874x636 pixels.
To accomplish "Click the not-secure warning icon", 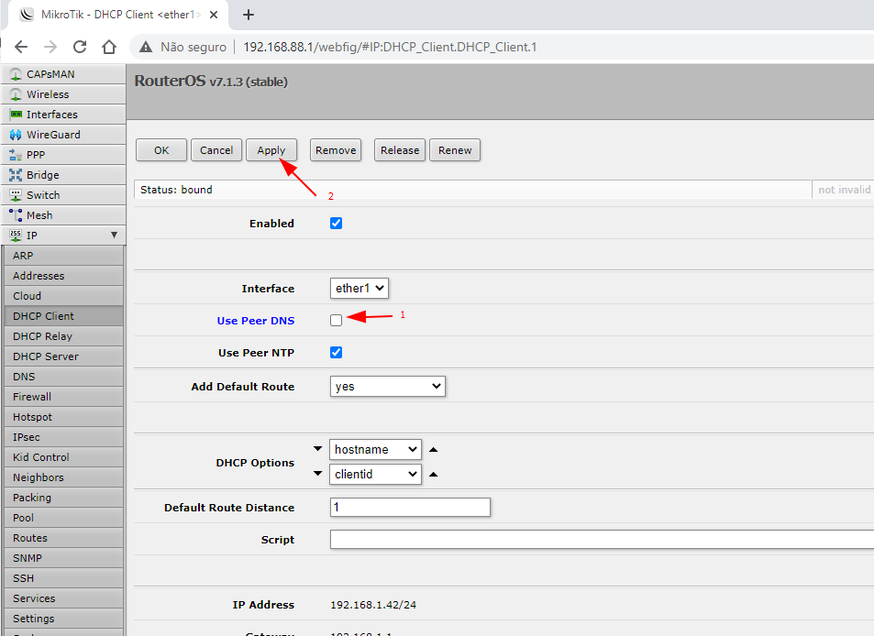I will (146, 47).
